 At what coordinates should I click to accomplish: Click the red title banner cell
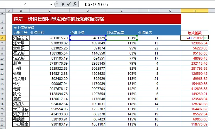point(97,19)
